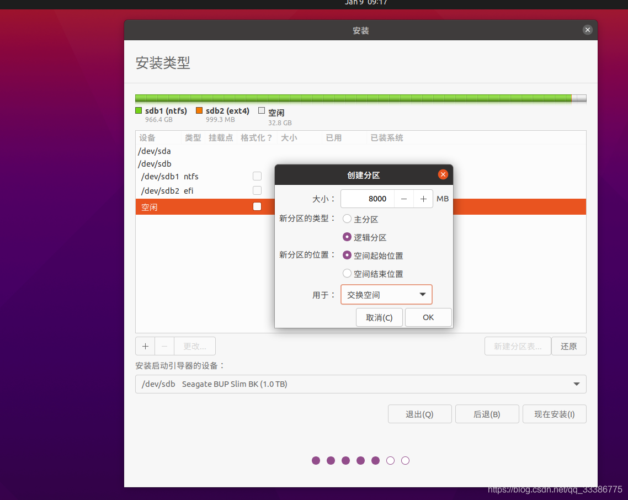The width and height of the screenshot is (628, 500).
Task: Close the 创建分区 dialog
Action: click(x=443, y=174)
